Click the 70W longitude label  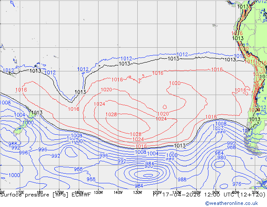click(x=255, y=192)
